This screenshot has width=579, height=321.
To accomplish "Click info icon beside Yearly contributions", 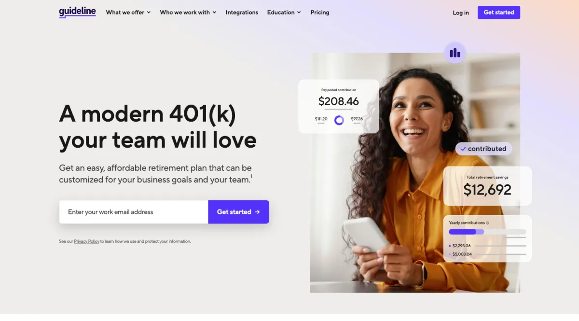I will 488,223.
